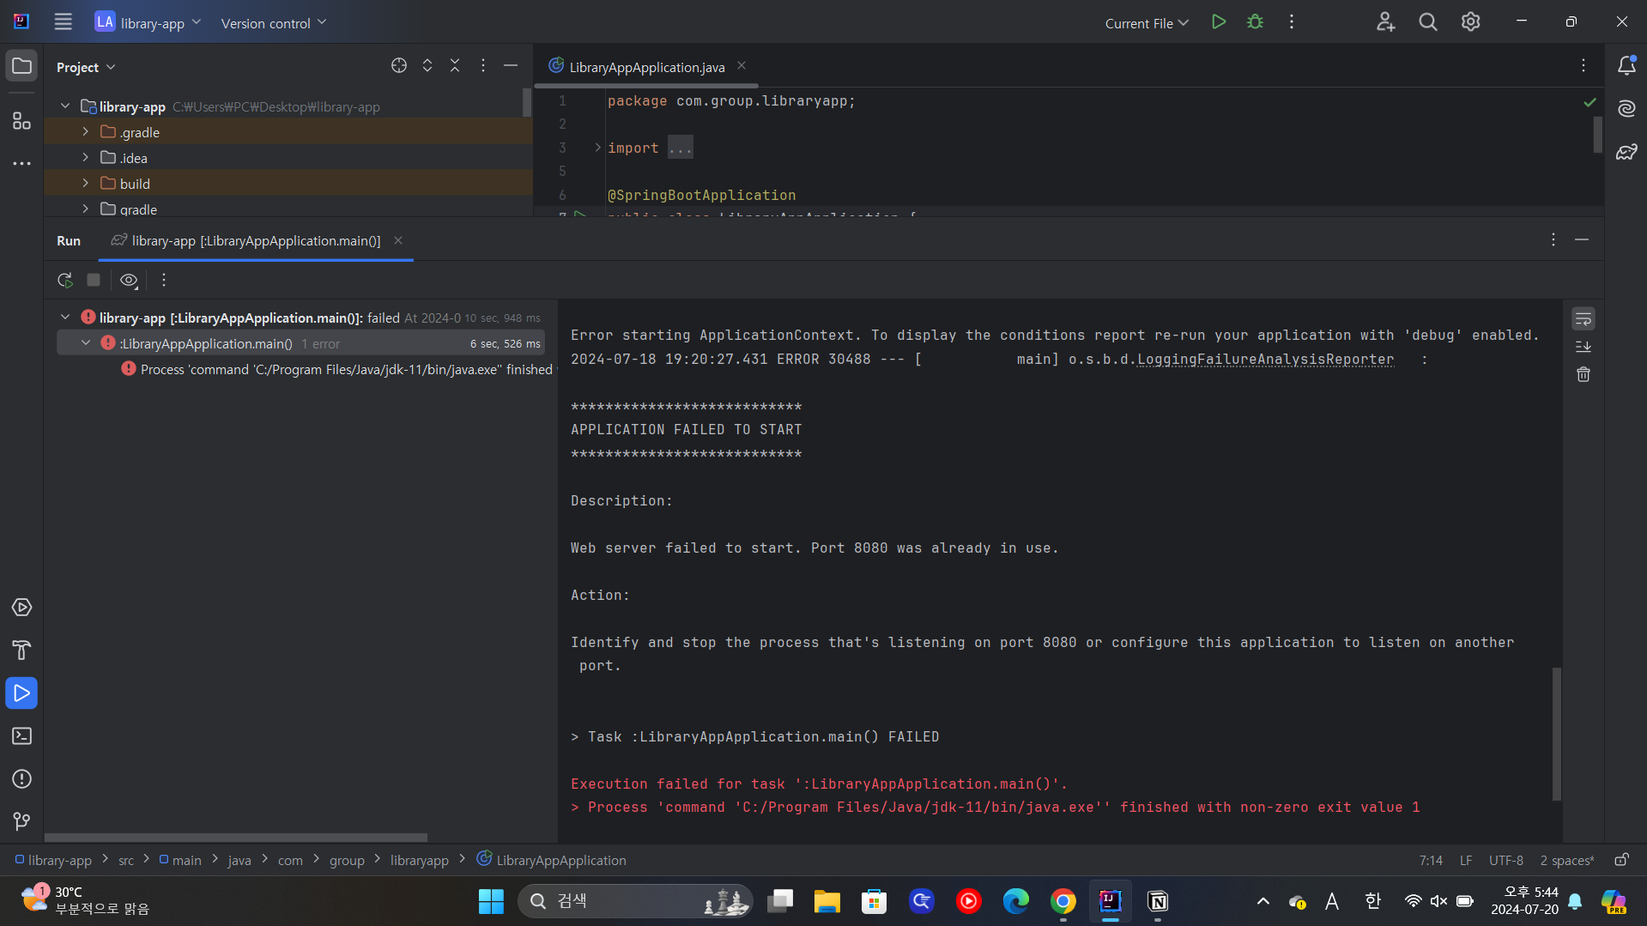Select opened file crosshair in Project panel

click(x=399, y=66)
